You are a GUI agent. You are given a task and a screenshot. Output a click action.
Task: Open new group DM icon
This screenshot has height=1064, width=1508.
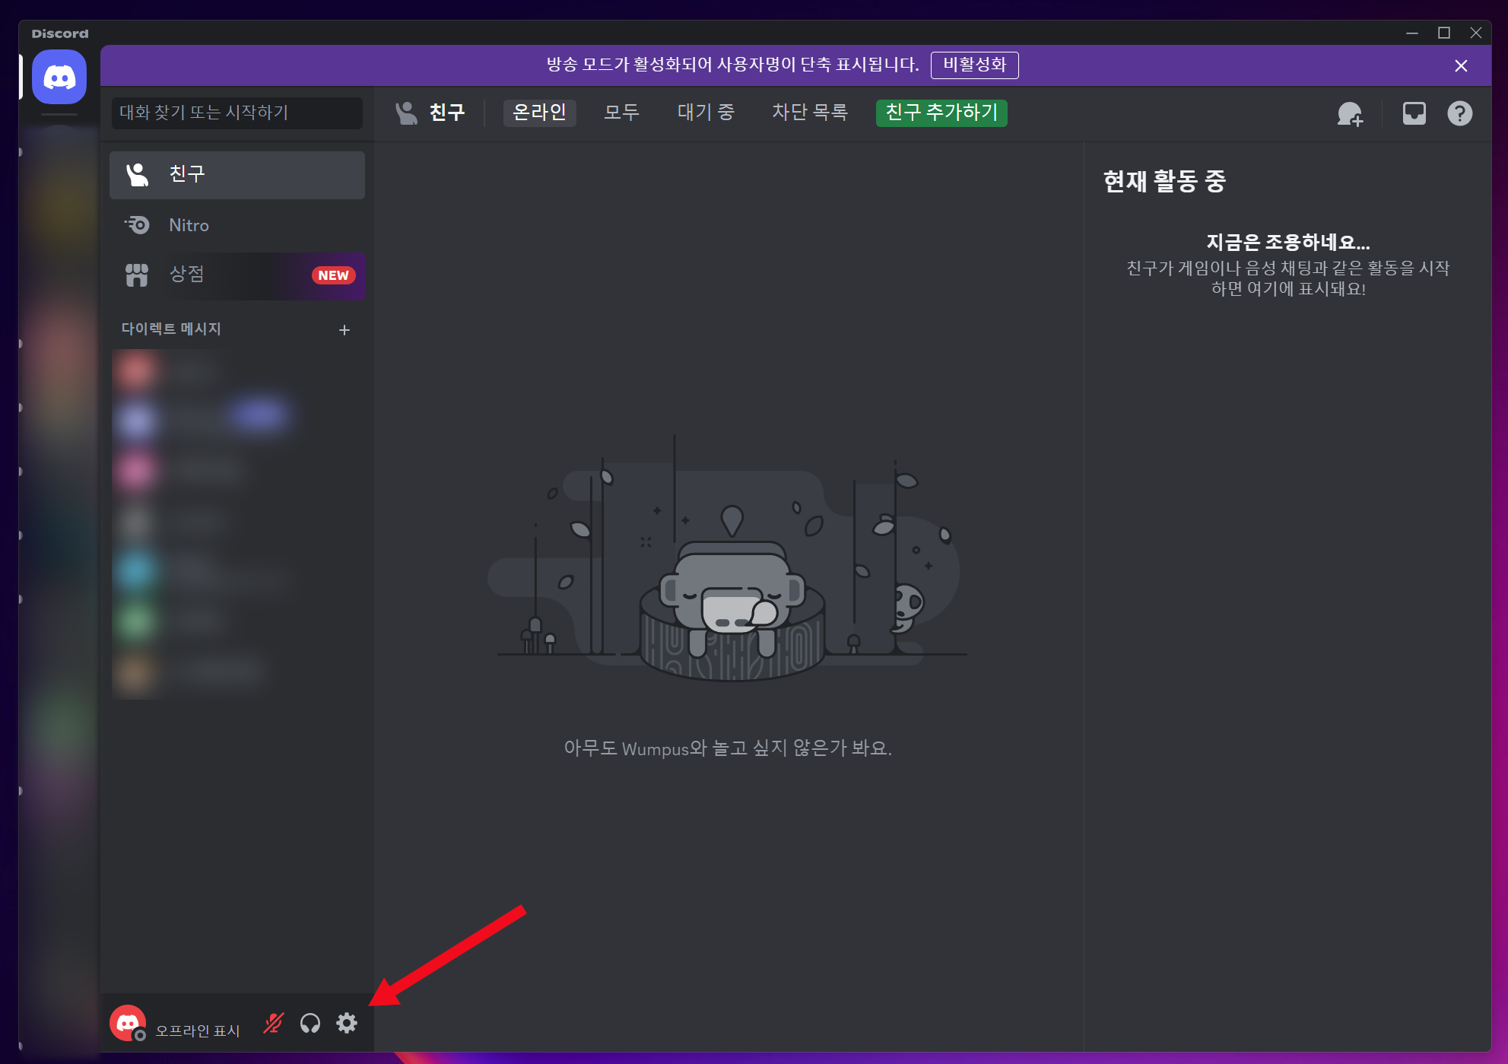(1350, 113)
